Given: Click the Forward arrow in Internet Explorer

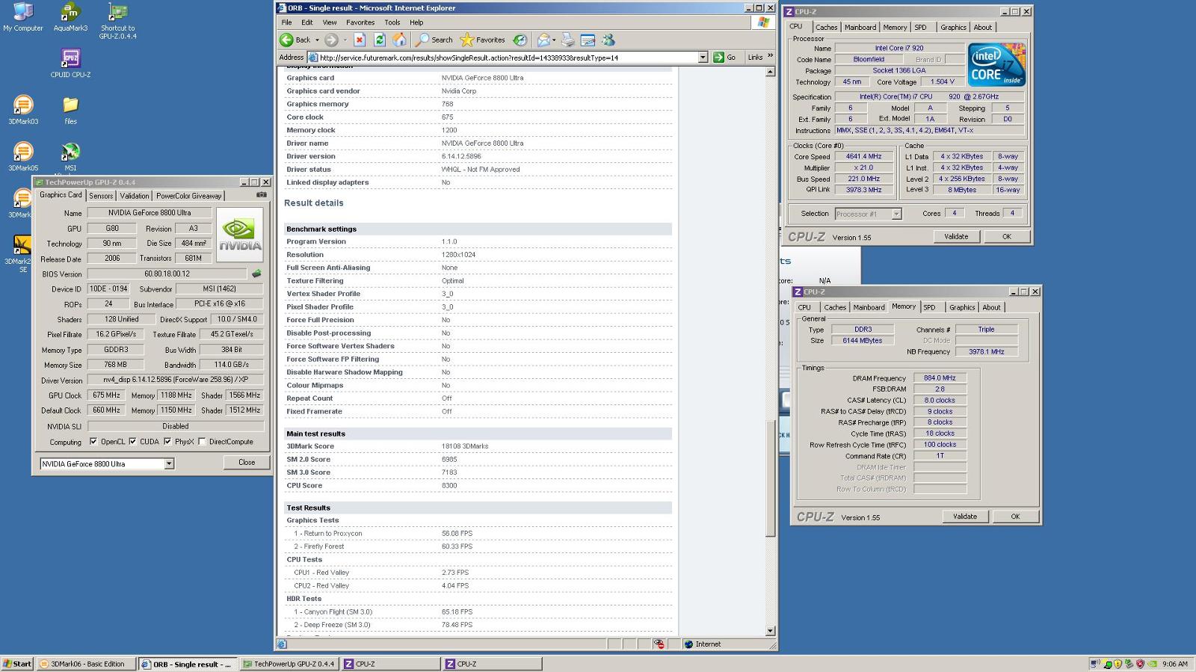Looking at the screenshot, I should coord(332,40).
